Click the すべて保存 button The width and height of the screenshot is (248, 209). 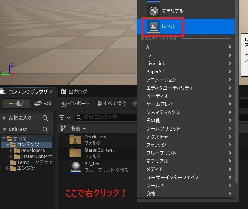click(111, 104)
